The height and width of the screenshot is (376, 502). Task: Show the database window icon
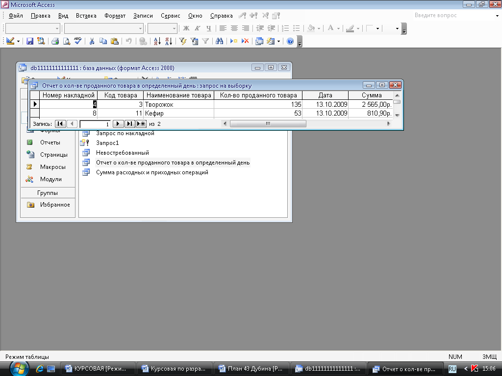(259, 41)
